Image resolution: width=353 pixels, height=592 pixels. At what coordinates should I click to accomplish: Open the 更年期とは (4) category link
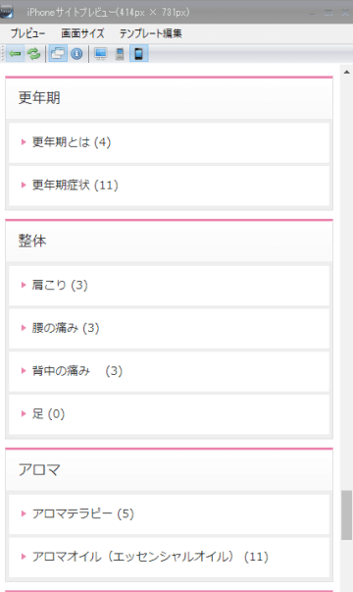point(169,142)
